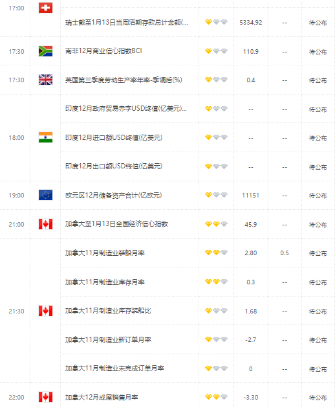
Task: Click previous value -2.7
Action: coord(251,340)
